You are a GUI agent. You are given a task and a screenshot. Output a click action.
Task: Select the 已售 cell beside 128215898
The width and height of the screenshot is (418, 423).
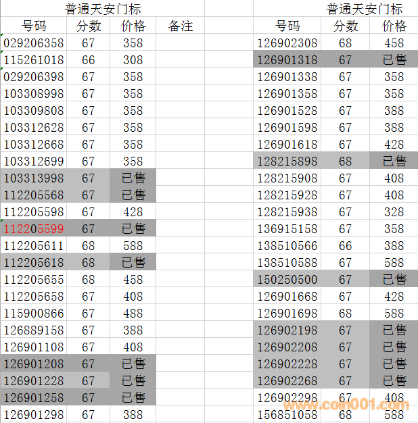(394, 161)
